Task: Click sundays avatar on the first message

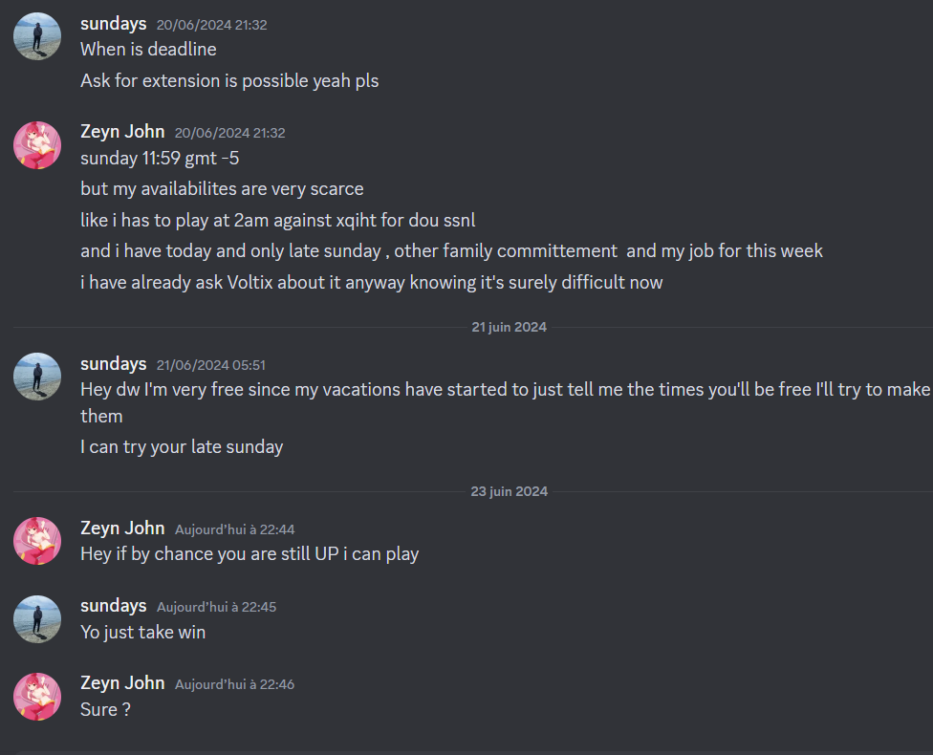Action: point(37,36)
